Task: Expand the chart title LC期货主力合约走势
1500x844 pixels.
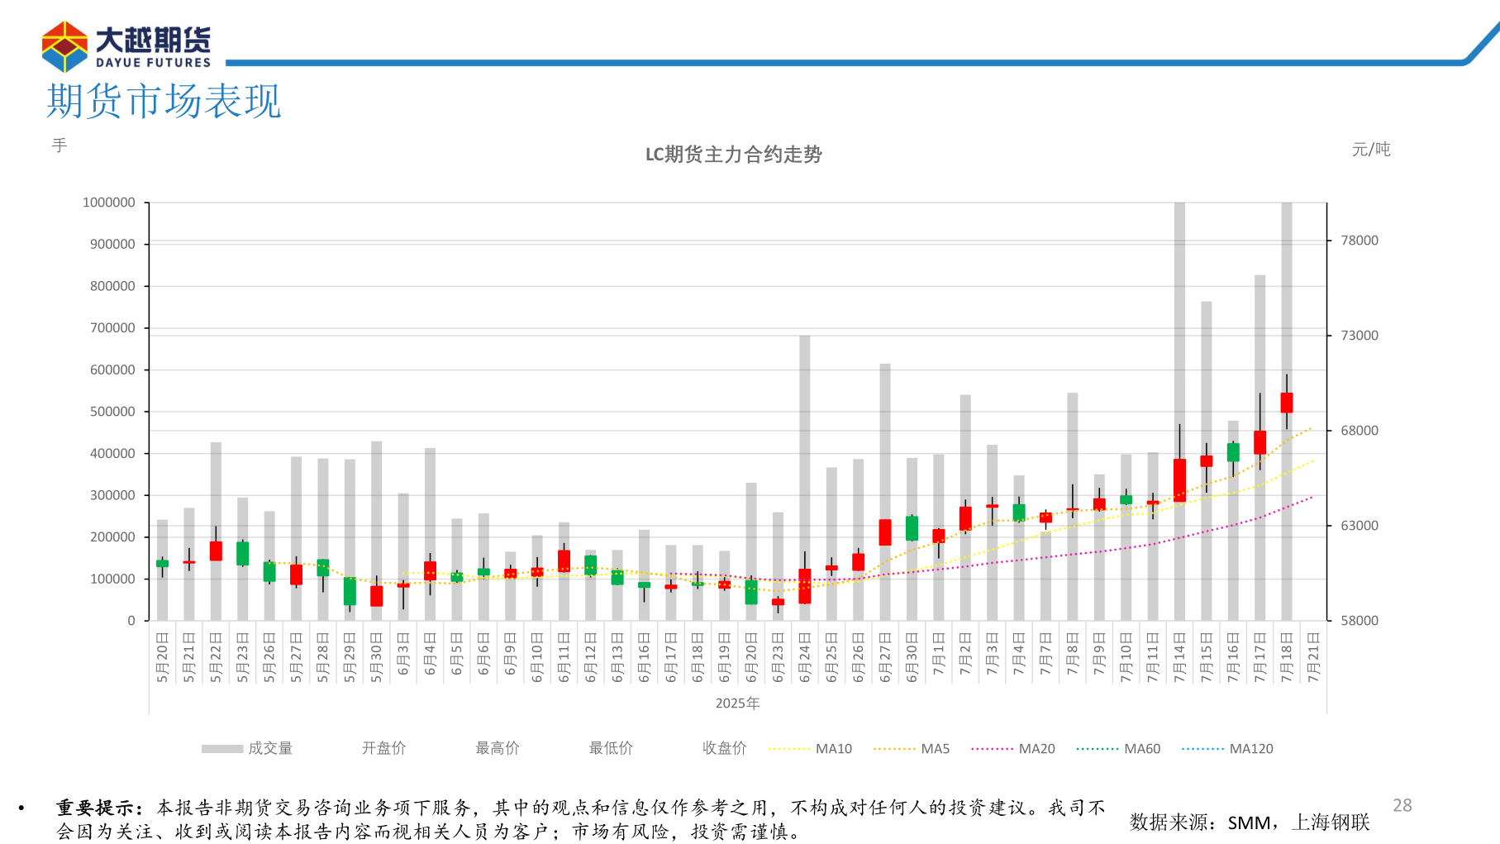Action: (x=736, y=154)
